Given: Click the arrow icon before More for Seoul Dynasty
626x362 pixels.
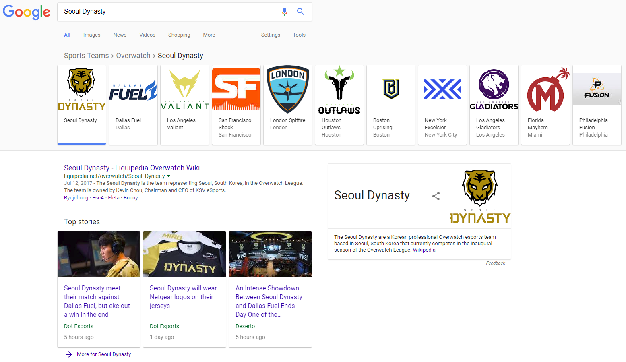Looking at the screenshot, I should 69,354.
